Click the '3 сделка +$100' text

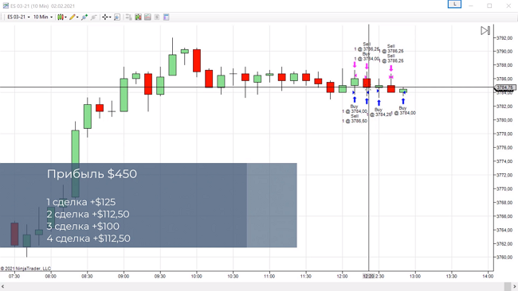[83, 227]
